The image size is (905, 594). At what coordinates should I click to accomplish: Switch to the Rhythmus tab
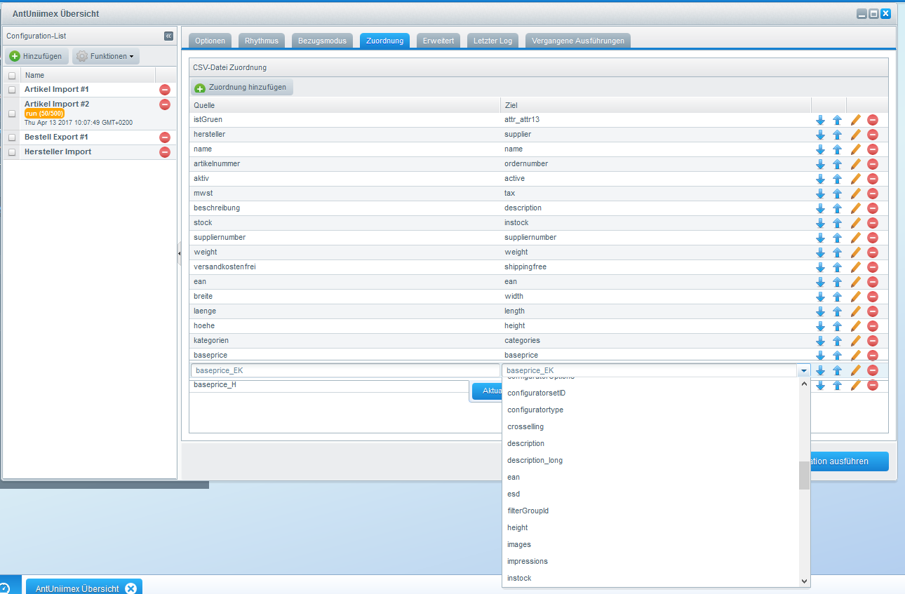[x=262, y=41]
